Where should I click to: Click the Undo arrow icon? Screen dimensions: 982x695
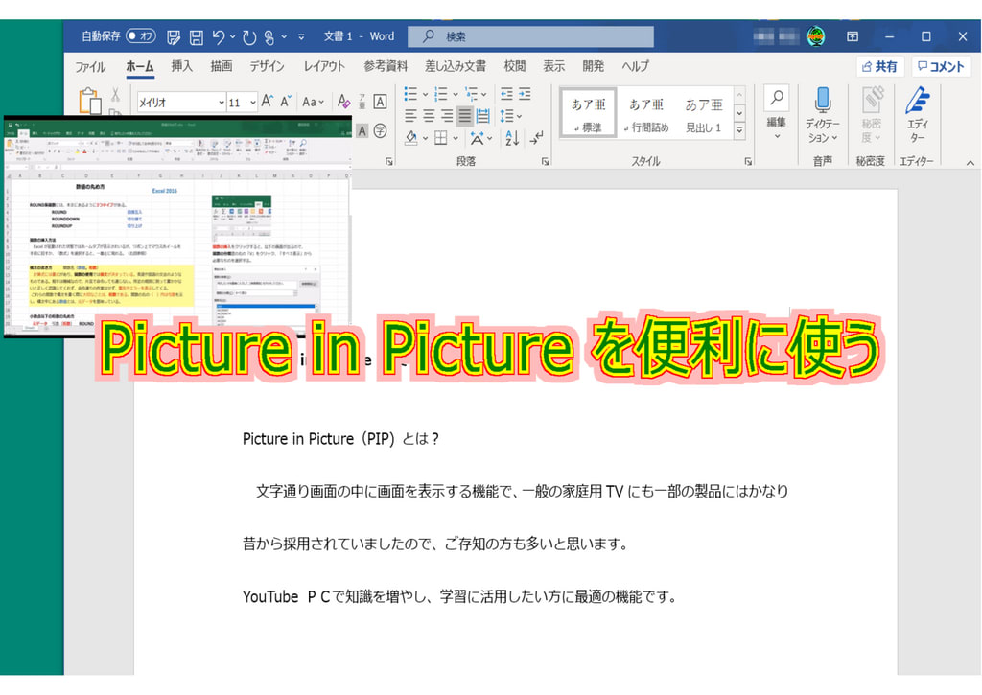(218, 37)
